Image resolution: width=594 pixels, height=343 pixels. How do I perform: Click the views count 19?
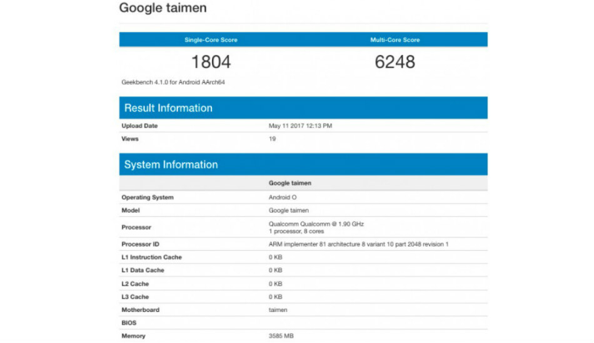point(273,139)
